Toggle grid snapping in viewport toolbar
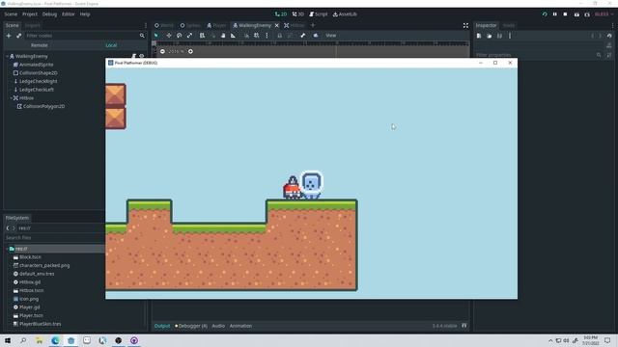The image size is (618, 347). 257,36
